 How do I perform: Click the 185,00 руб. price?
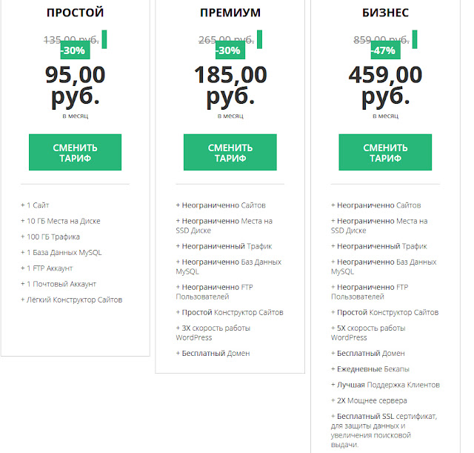[230, 85]
